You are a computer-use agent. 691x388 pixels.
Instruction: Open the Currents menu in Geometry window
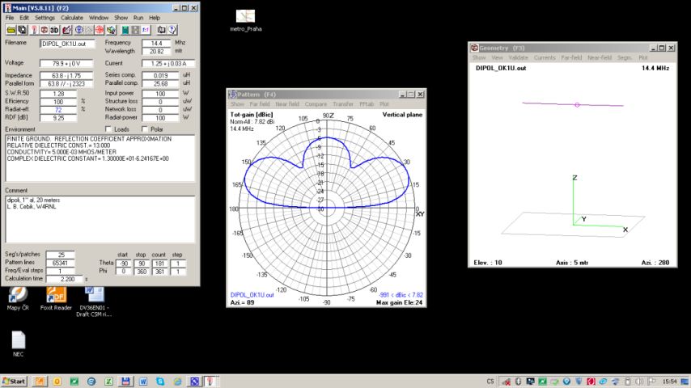(x=544, y=58)
